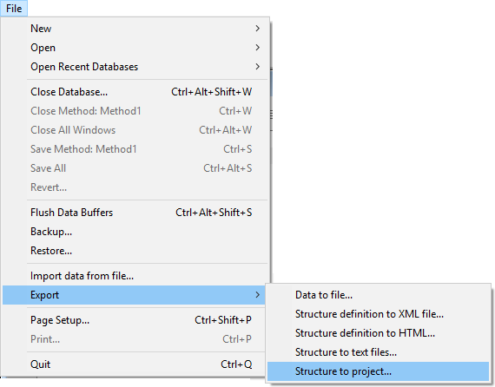495x387 pixels.
Task: Select Import data from file
Action: pos(135,276)
